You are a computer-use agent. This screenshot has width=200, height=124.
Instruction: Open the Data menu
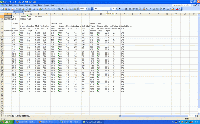tap(40, 5)
